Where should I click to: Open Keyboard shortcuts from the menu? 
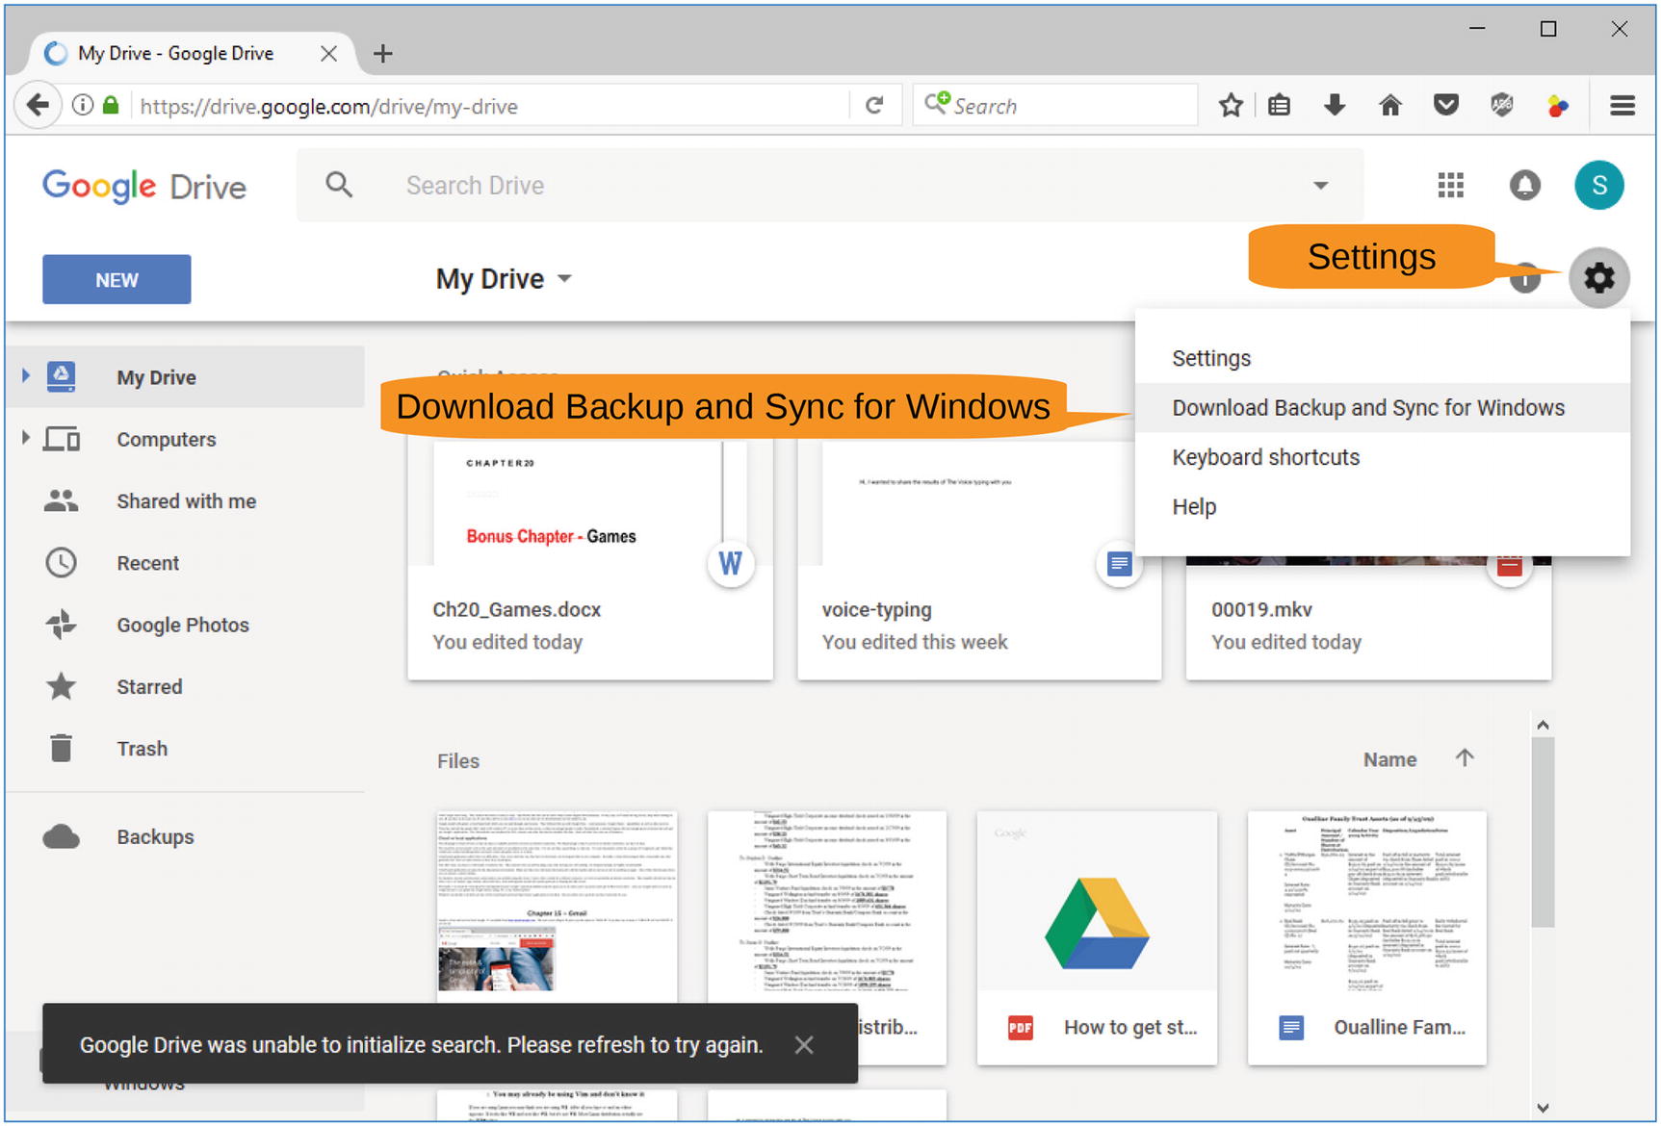pos(1383,457)
